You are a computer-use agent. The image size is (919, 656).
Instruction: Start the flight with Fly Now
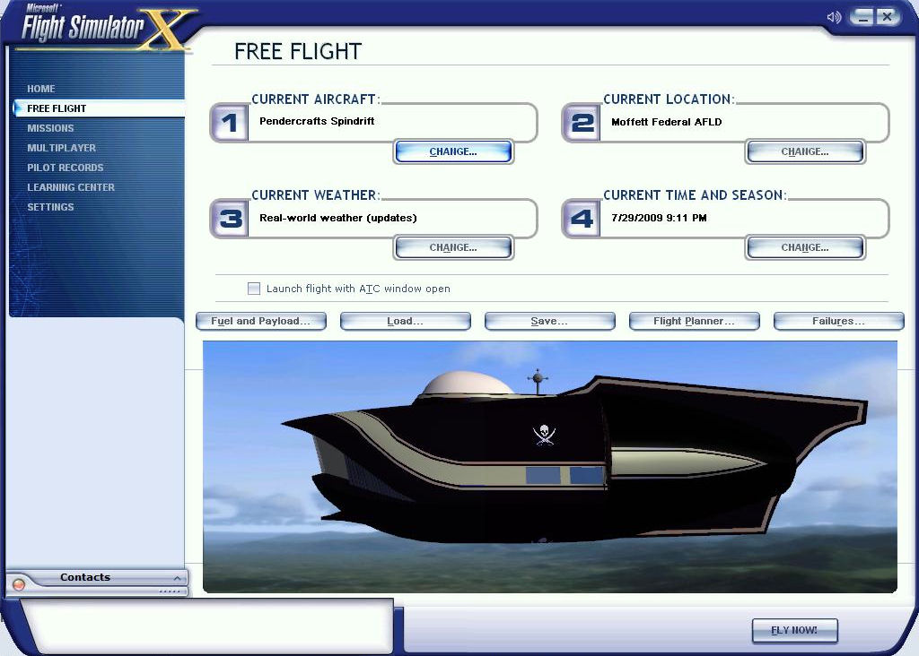pyautogui.click(x=795, y=630)
